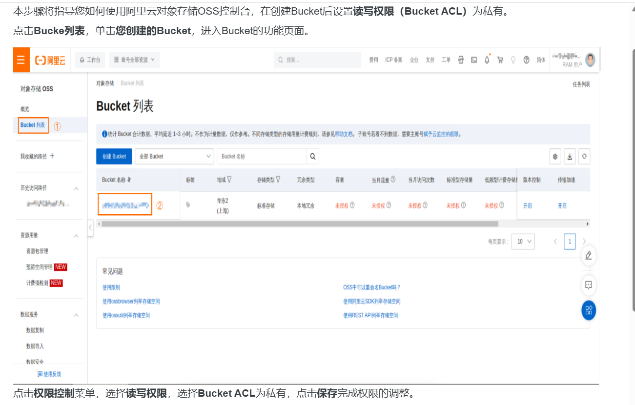The width and height of the screenshot is (635, 405).
Task: Open FAQ OSS中可以重命名Bucket吗？
Action: click(x=372, y=287)
